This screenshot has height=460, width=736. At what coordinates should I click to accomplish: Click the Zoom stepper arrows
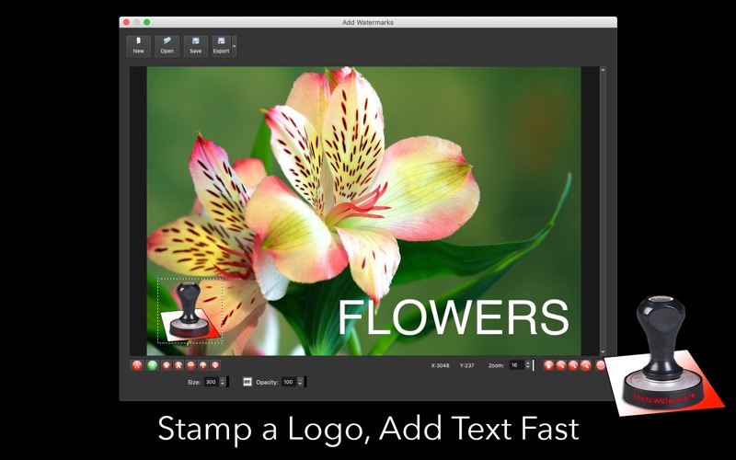coord(528,365)
